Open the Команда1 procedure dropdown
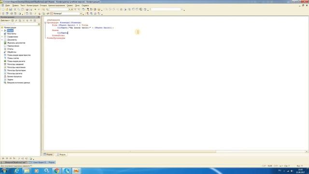The image size is (309, 174). [x=81, y=14]
